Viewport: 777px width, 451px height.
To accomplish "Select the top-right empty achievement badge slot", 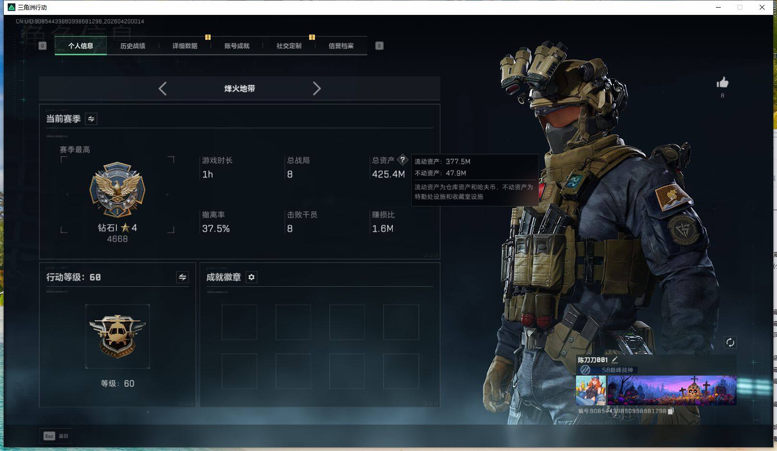I will (401, 322).
